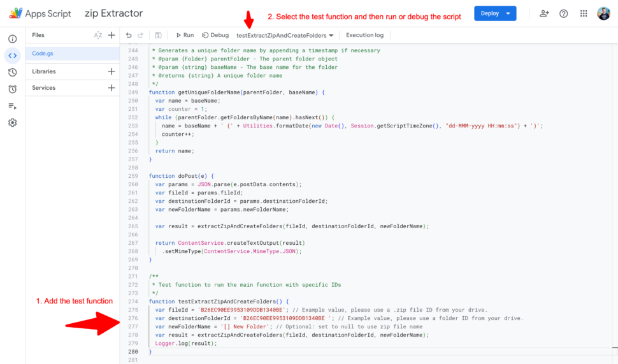Select the Code.gs file
Viewport: 618px width, 364px height.
click(43, 54)
